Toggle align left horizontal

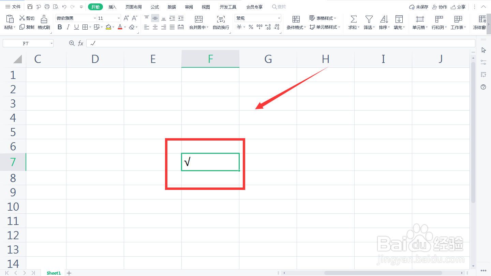tap(147, 27)
